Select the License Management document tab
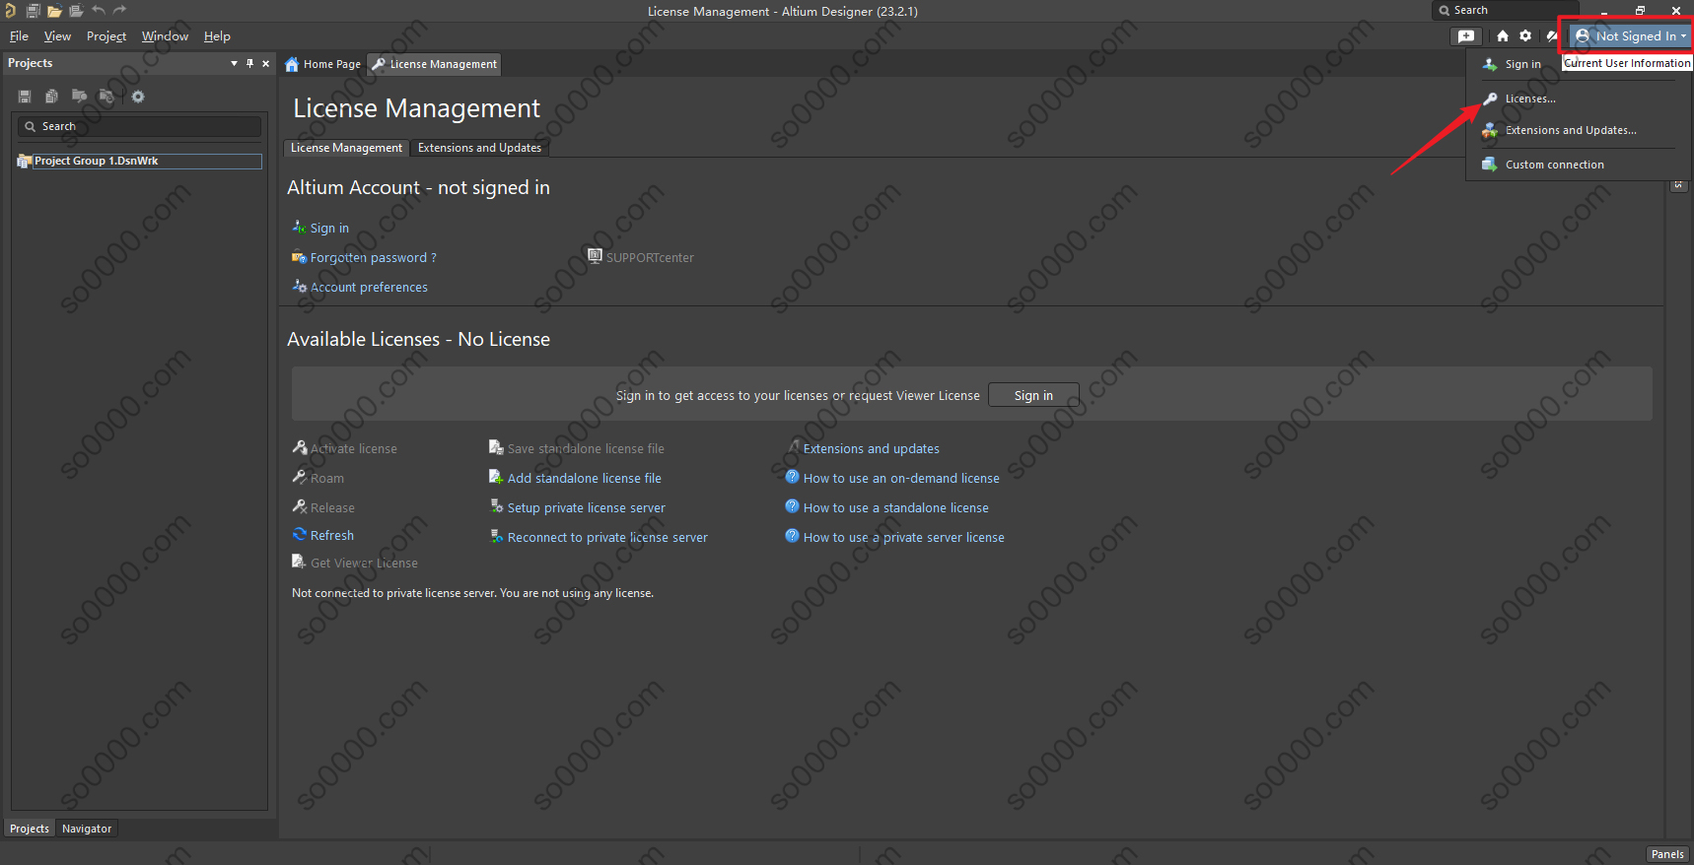1694x865 pixels. [x=435, y=64]
